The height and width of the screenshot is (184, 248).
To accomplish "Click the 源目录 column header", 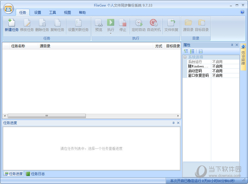I will [x=95, y=46].
